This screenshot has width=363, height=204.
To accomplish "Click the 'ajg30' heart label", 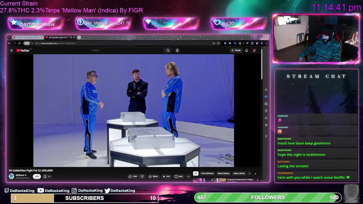I will point(228,24).
